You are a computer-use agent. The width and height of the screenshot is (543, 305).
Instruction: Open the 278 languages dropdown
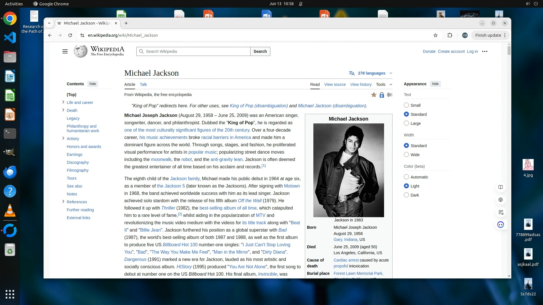(371, 73)
